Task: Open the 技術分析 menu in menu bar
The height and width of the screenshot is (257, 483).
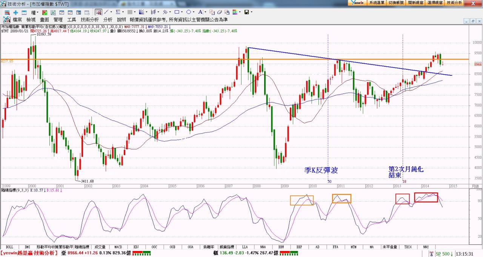Action: tap(89, 20)
